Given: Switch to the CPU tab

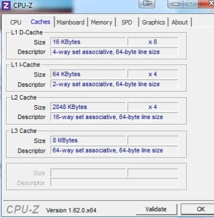Looking at the screenshot, I should [16, 22].
